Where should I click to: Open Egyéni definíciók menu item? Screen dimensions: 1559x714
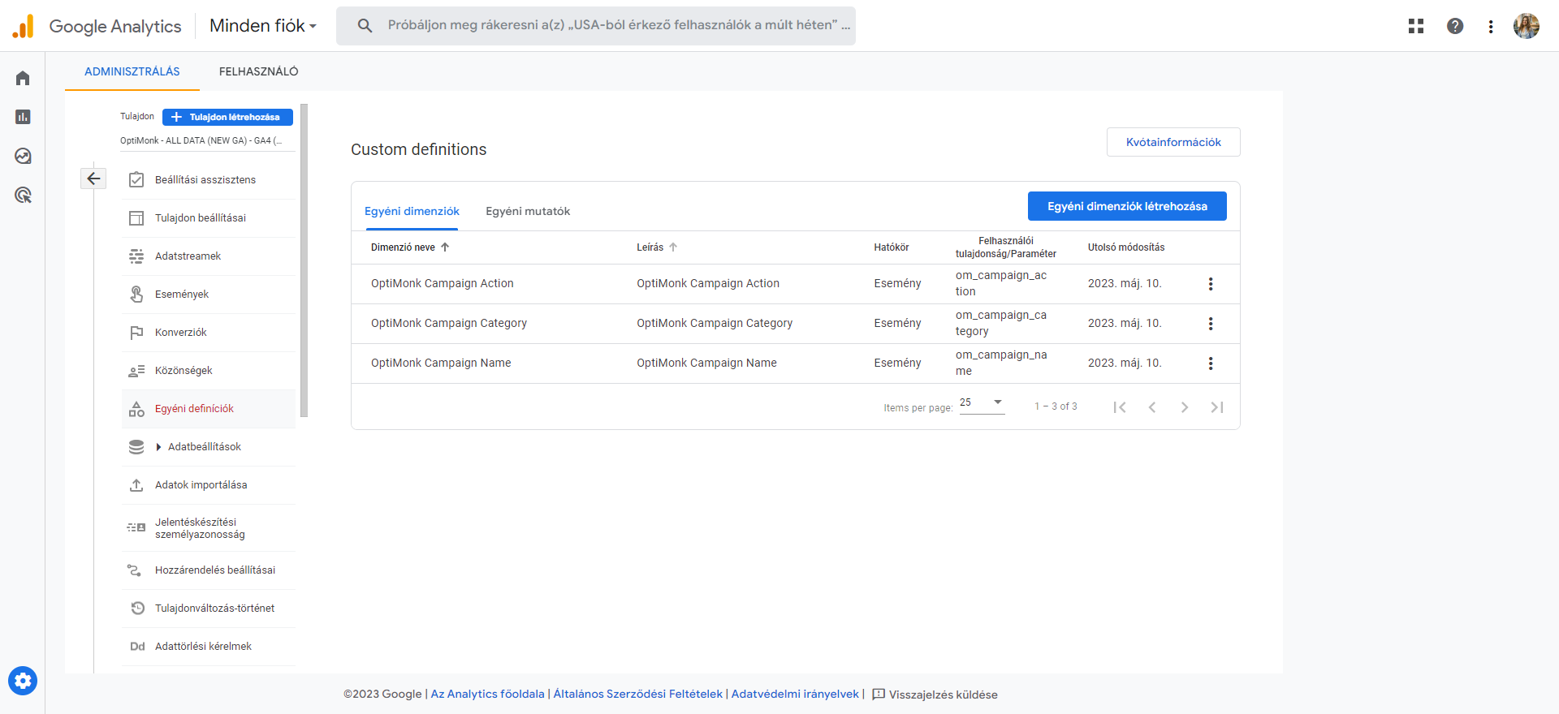pyautogui.click(x=209, y=409)
